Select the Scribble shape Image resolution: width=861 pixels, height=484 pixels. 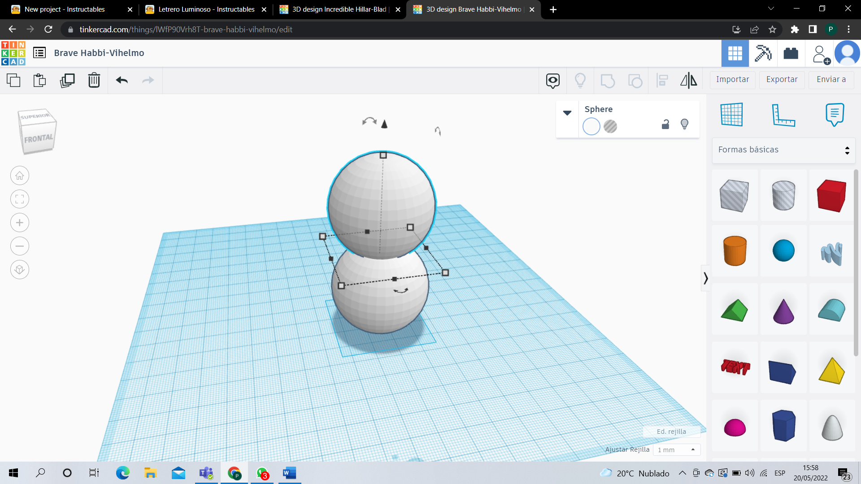coord(832,253)
